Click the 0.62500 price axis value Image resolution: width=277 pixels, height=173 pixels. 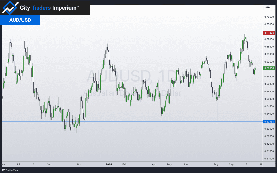269,136
